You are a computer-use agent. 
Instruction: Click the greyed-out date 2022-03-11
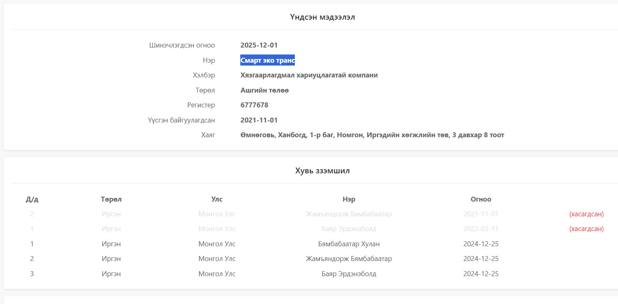point(481,229)
